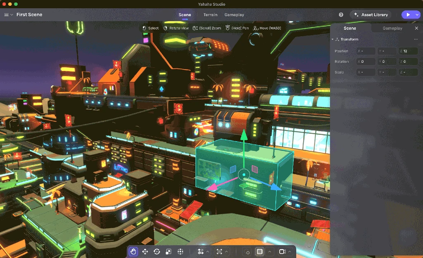This screenshot has width=423, height=258.
Task: Select the scale tool in bottom toolbar
Action: pos(169,251)
